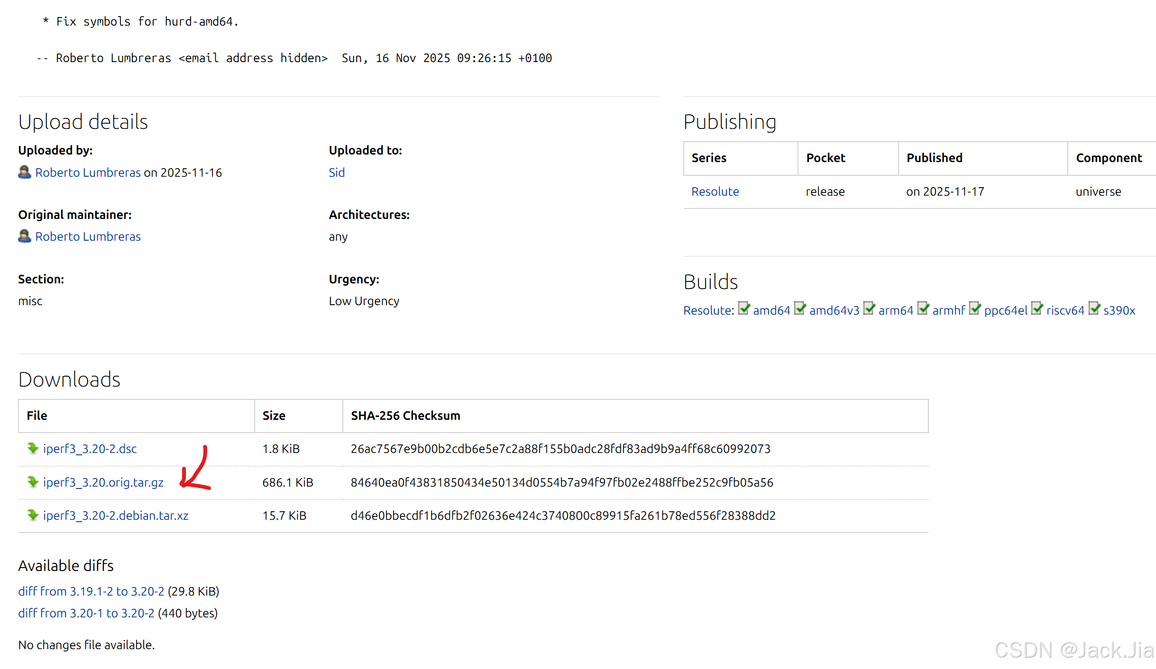Open diff from 3.20-1 to 3.20-2
This screenshot has width=1156, height=669.
(86, 613)
